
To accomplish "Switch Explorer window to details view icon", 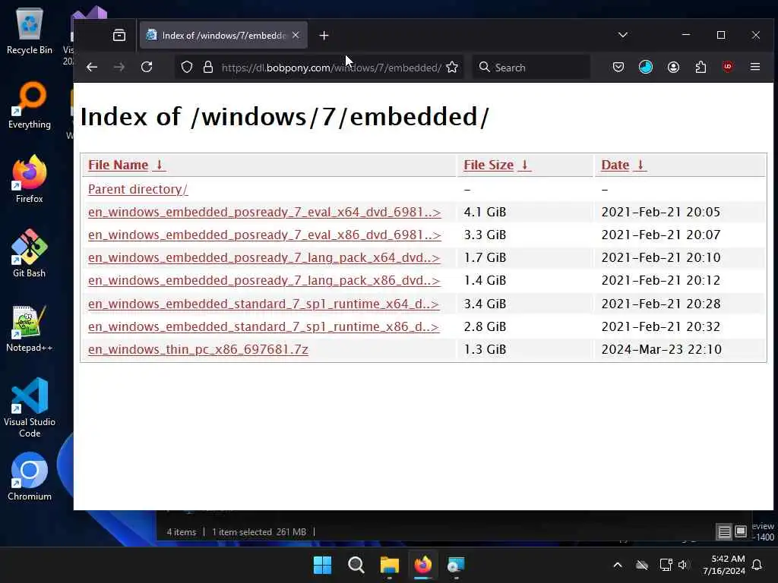I will (724, 532).
